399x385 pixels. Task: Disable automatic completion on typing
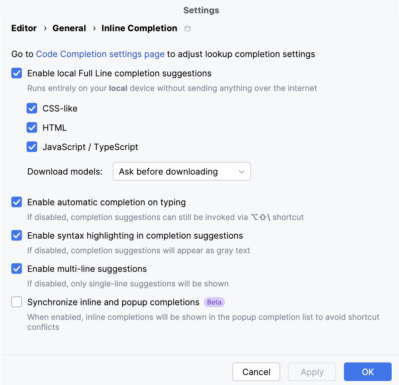pos(16,202)
